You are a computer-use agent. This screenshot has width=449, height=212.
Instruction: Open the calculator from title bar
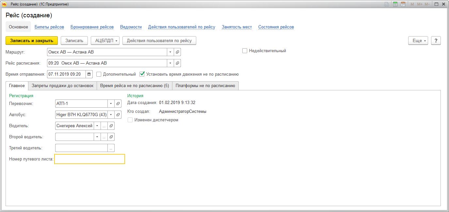pyautogui.click(x=395, y=4)
